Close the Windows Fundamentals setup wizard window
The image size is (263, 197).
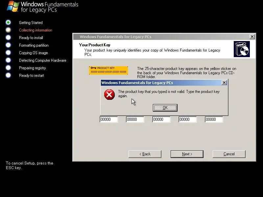pyautogui.click(x=252, y=37)
